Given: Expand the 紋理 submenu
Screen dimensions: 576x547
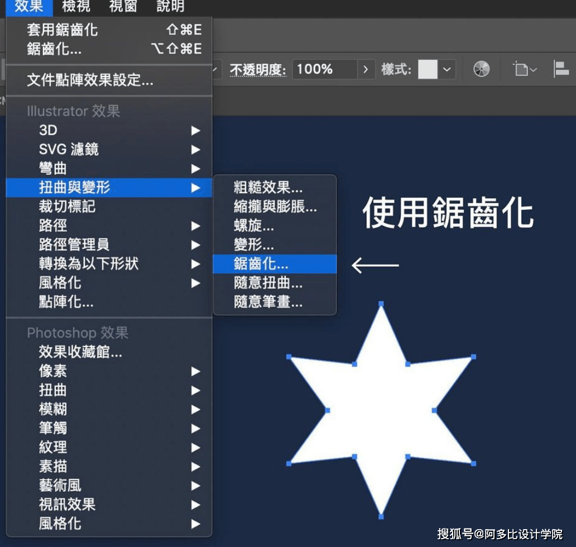Looking at the screenshot, I should [109, 448].
